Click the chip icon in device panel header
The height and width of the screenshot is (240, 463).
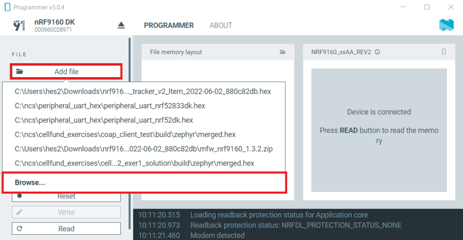point(444,51)
